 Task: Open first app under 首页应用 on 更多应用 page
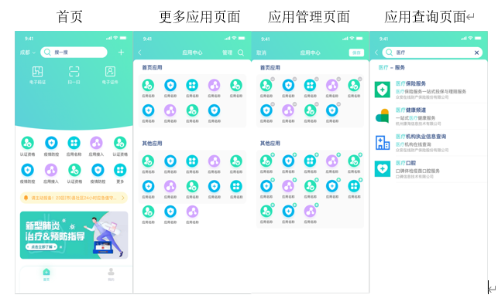click(x=149, y=86)
